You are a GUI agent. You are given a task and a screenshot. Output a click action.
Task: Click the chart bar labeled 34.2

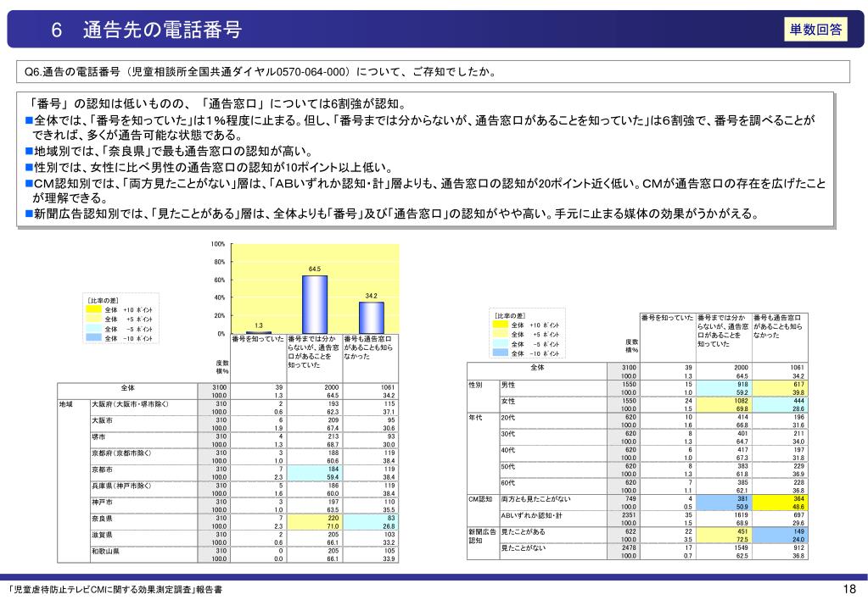click(372, 318)
